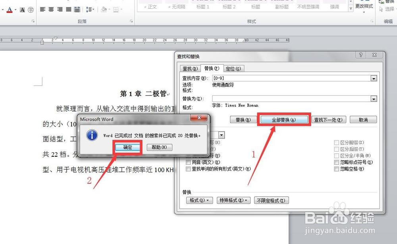Image resolution: width=397 pixels, height=244 pixels.
Task: Open the font dialog launcher
Action: 33,21
